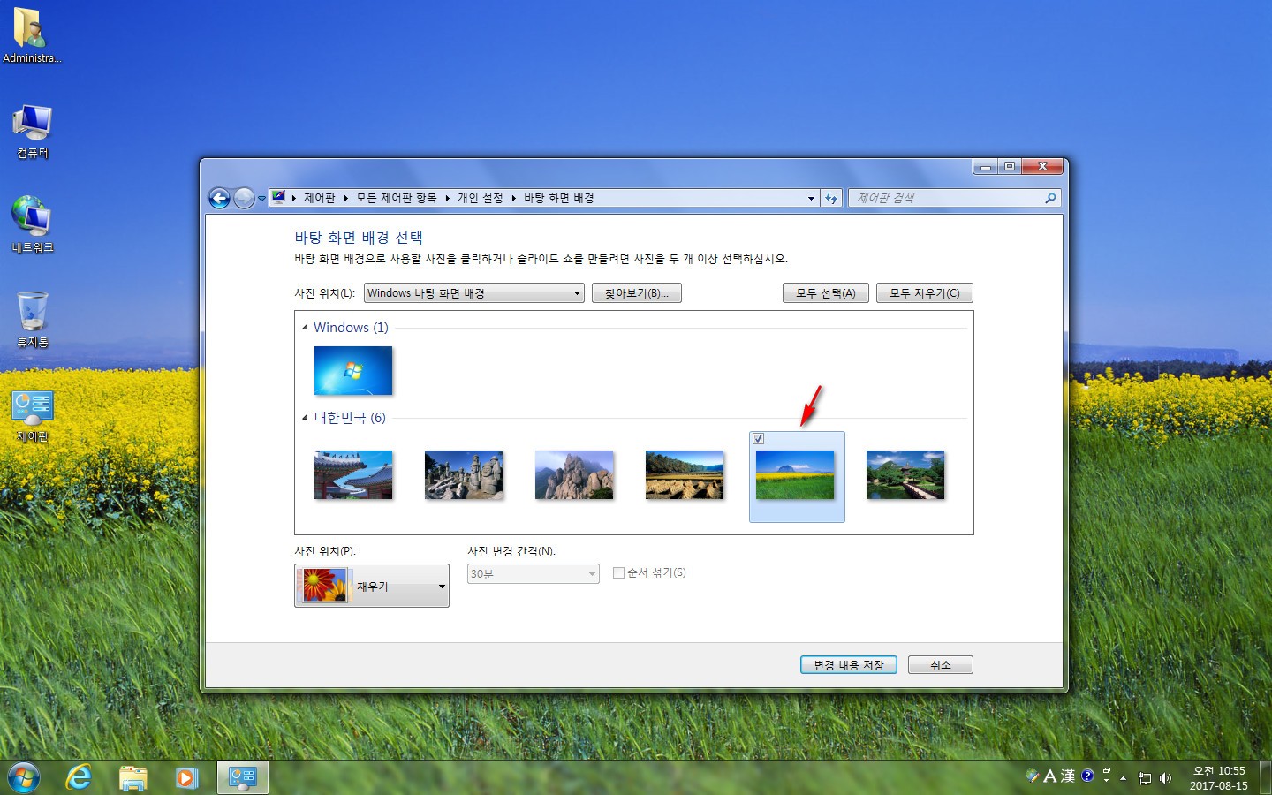This screenshot has height=795, width=1272.
Task: Select the Windows 7 logo wallpaper
Action: click(x=353, y=370)
